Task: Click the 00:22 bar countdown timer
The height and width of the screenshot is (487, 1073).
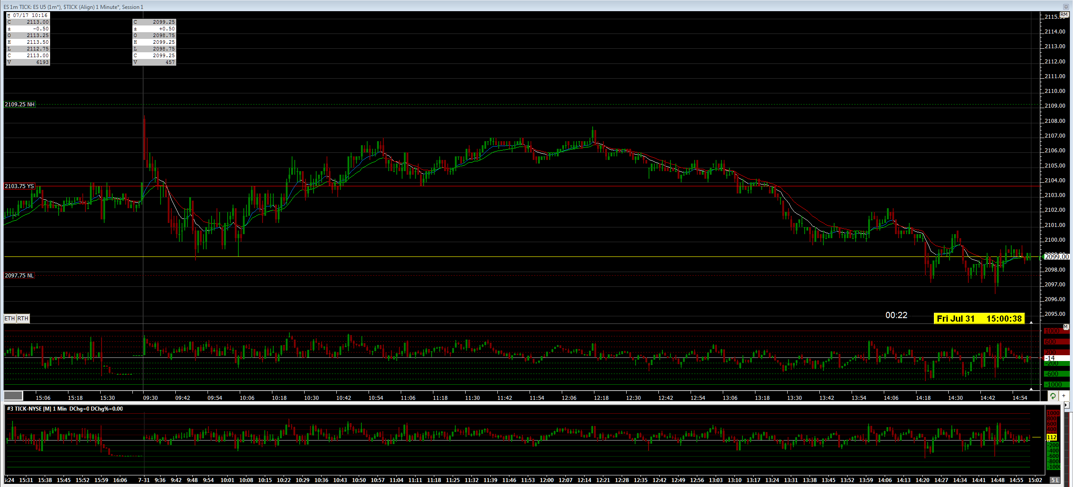Action: point(896,315)
